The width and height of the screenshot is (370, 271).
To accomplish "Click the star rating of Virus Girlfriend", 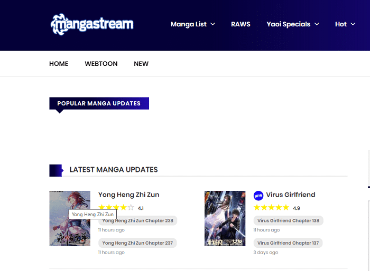I will point(271,207).
